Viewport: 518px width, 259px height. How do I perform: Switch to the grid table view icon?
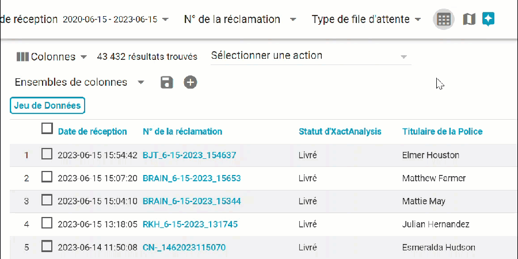443,19
